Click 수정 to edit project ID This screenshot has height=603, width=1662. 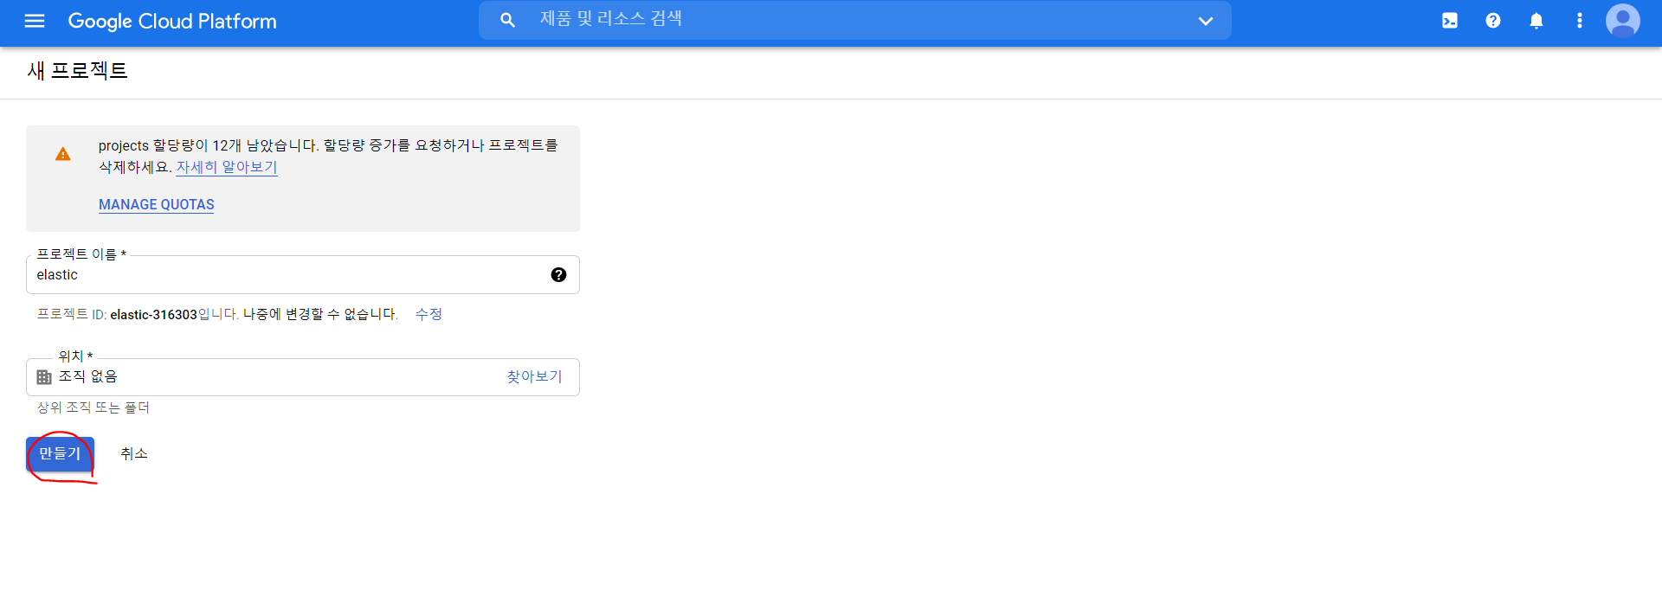click(x=428, y=314)
